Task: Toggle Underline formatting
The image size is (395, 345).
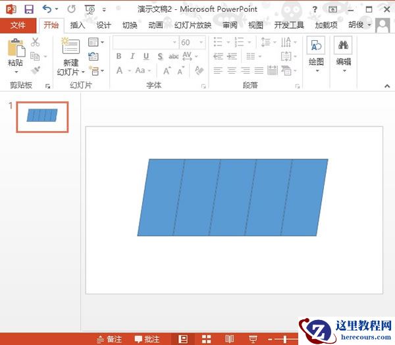Action: [146, 56]
